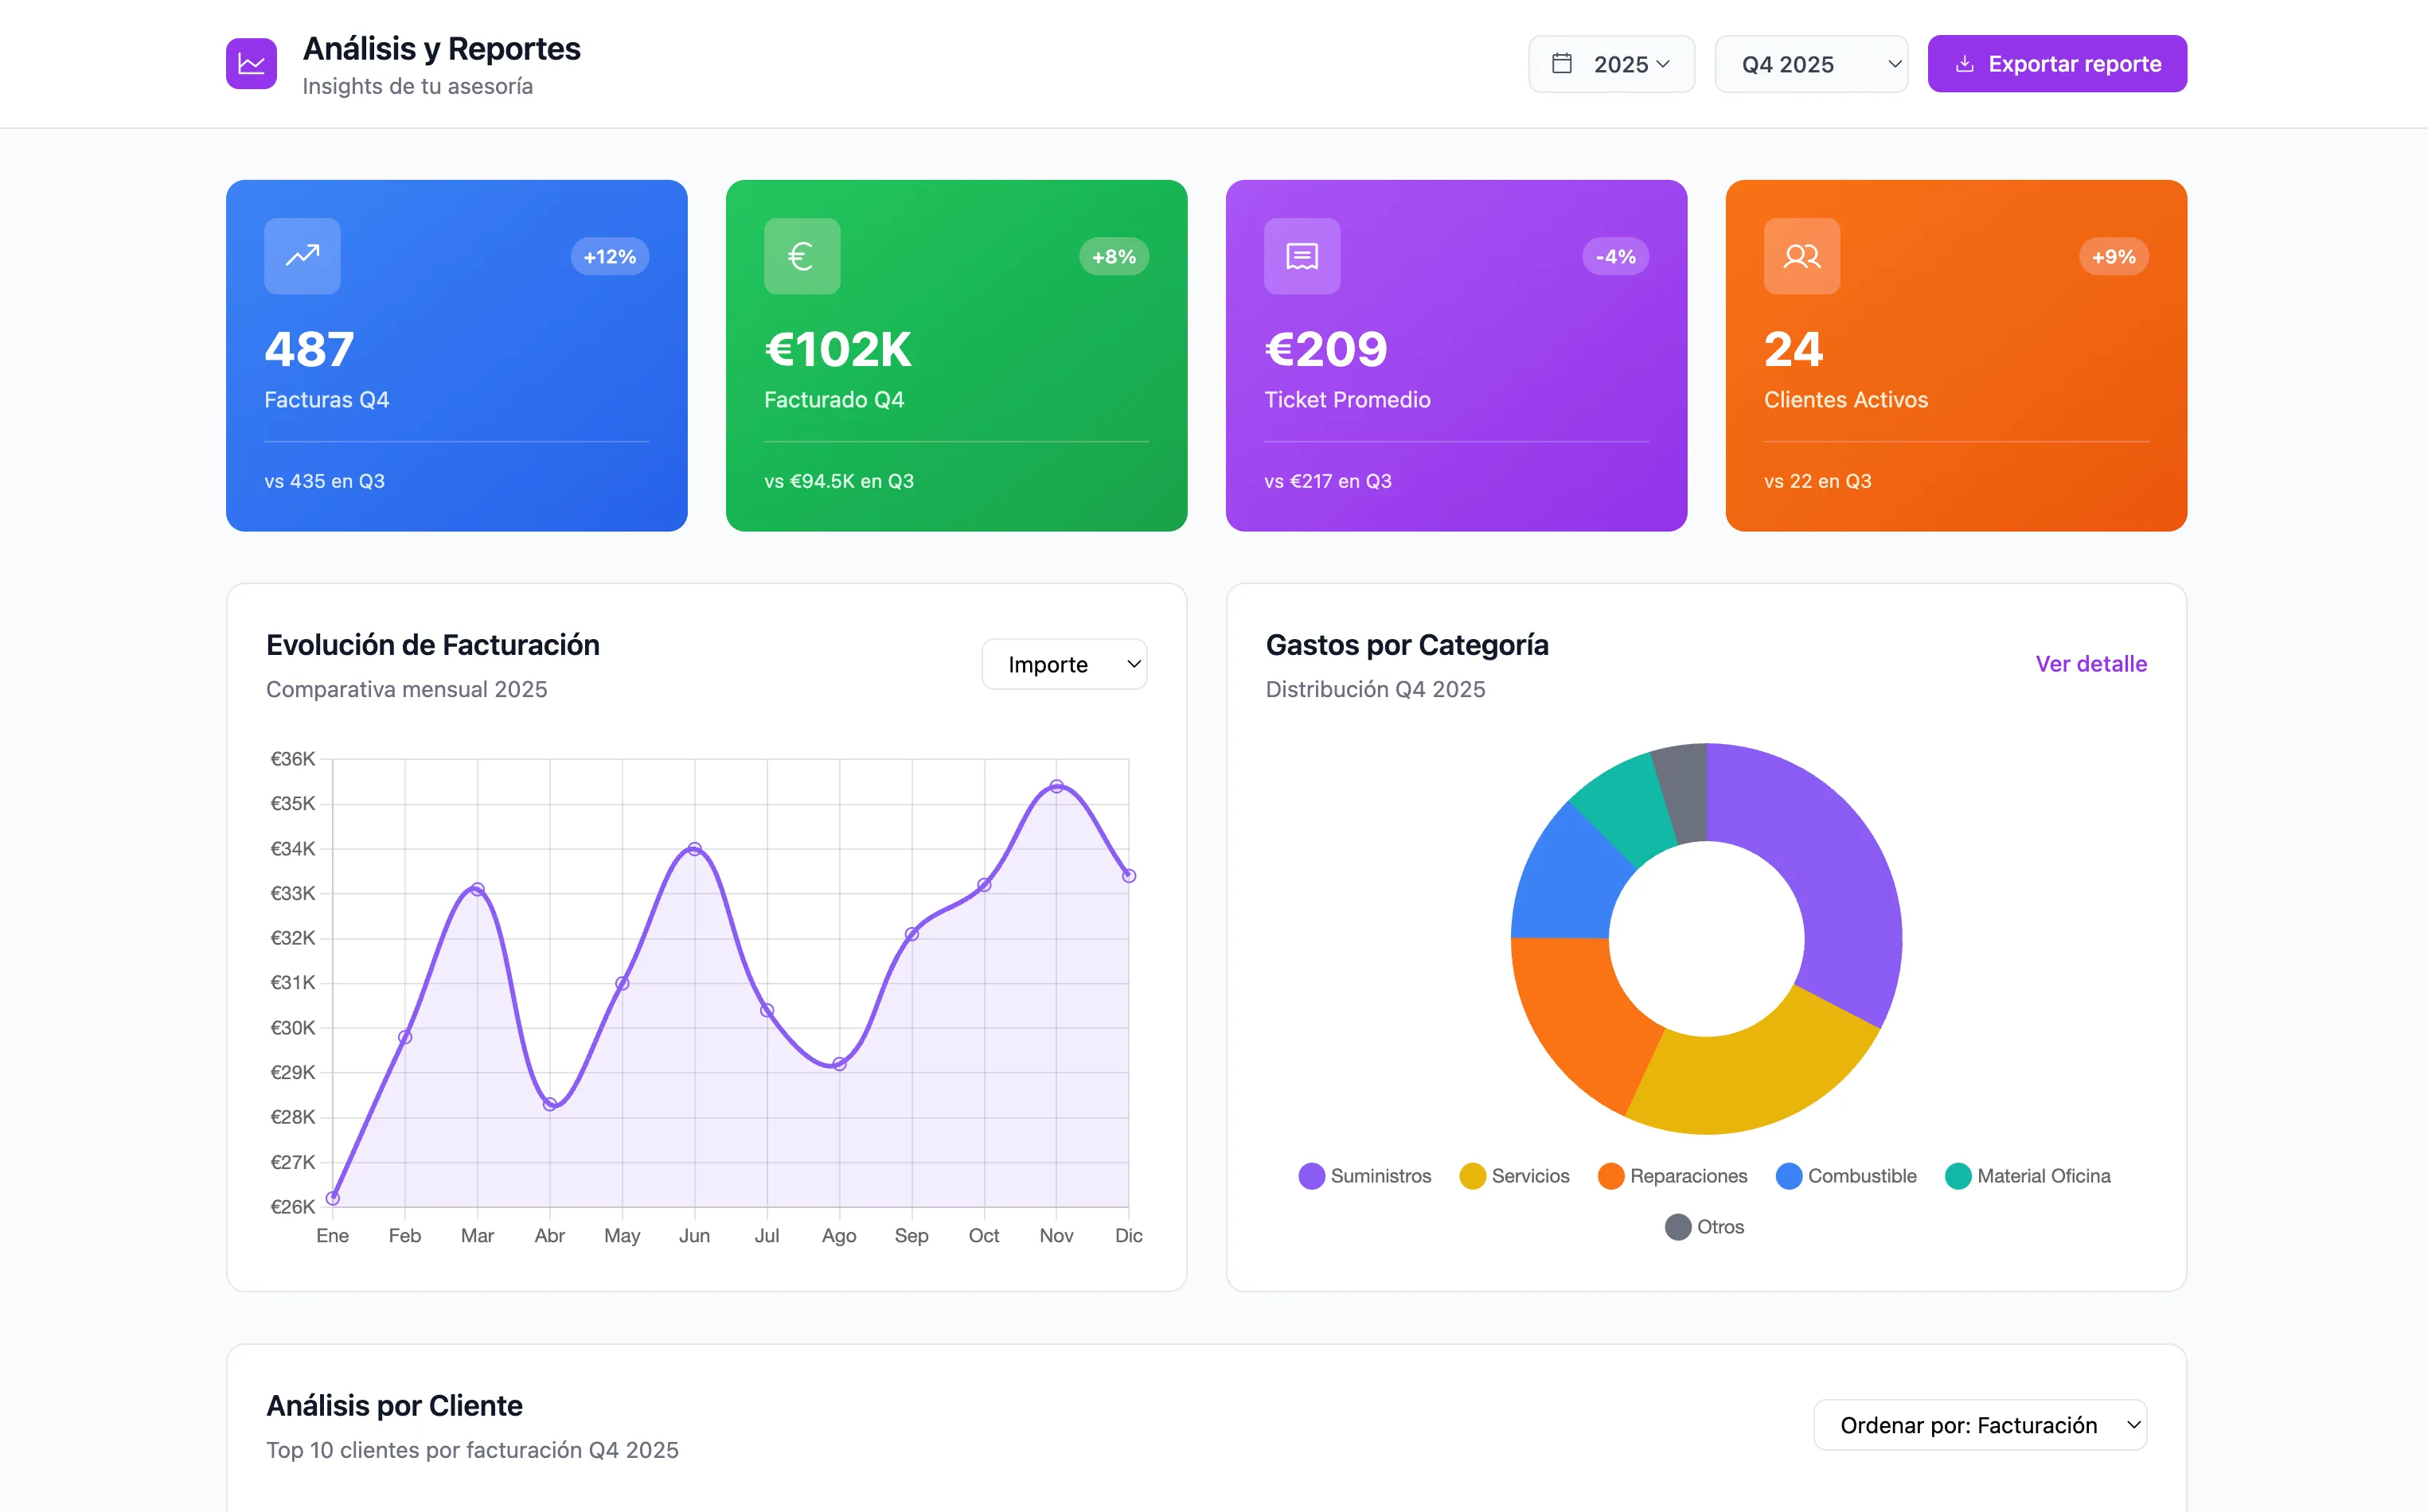Screen dimensions: 2428x1512
Task: Click the download icon in Exportar reporte
Action: click(x=1964, y=64)
